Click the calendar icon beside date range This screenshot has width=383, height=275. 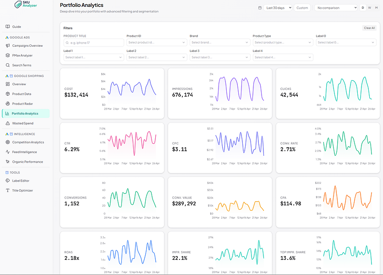point(260,8)
